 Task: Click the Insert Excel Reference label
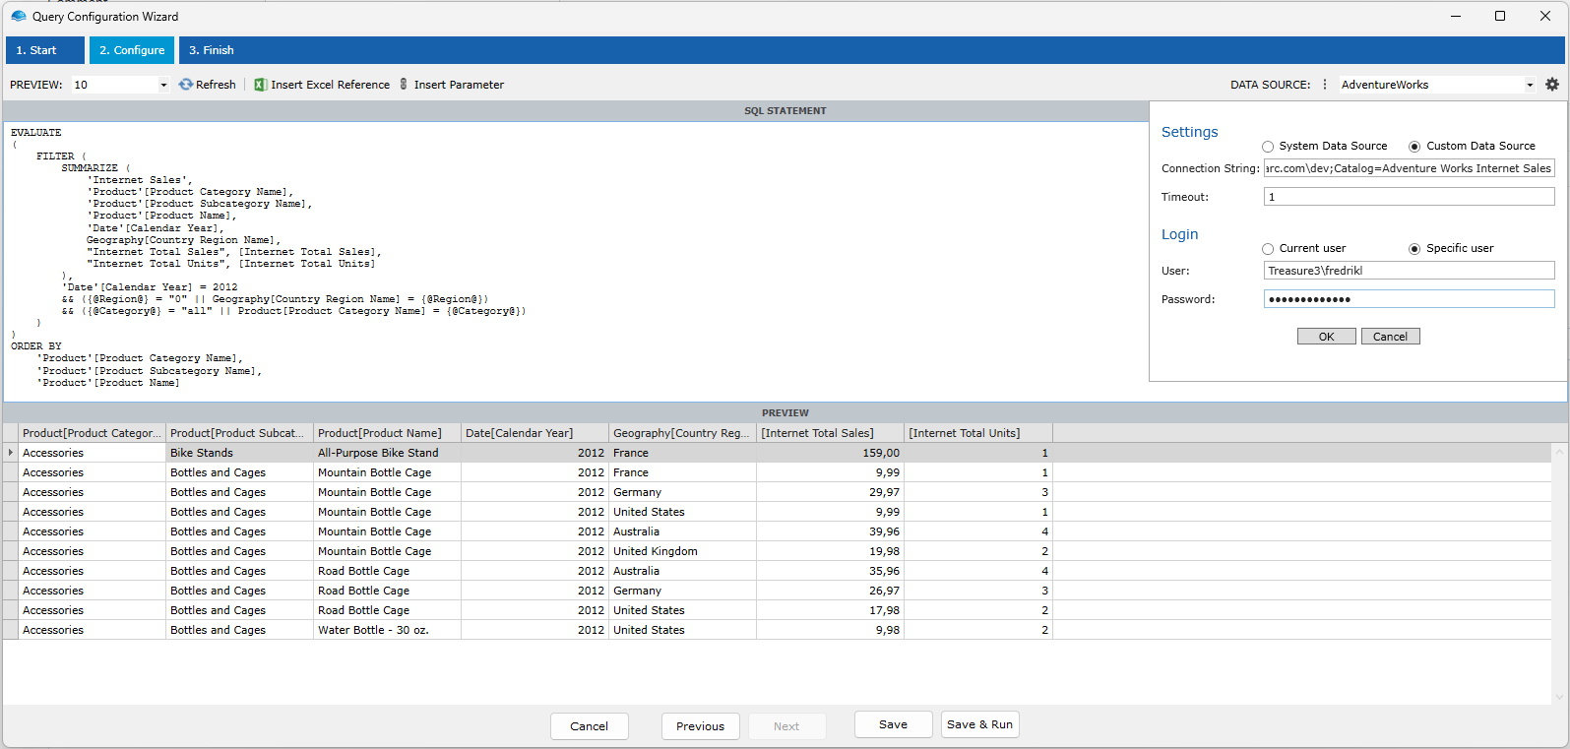click(331, 85)
